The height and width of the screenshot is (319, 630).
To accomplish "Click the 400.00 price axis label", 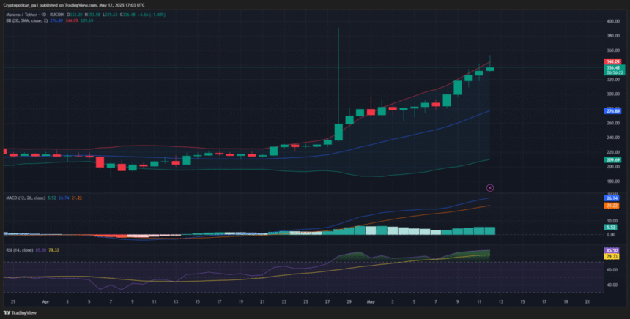I will click(x=612, y=21).
